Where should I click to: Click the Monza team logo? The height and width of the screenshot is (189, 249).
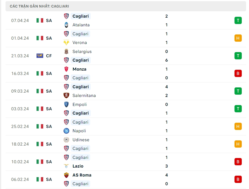point(66,69)
